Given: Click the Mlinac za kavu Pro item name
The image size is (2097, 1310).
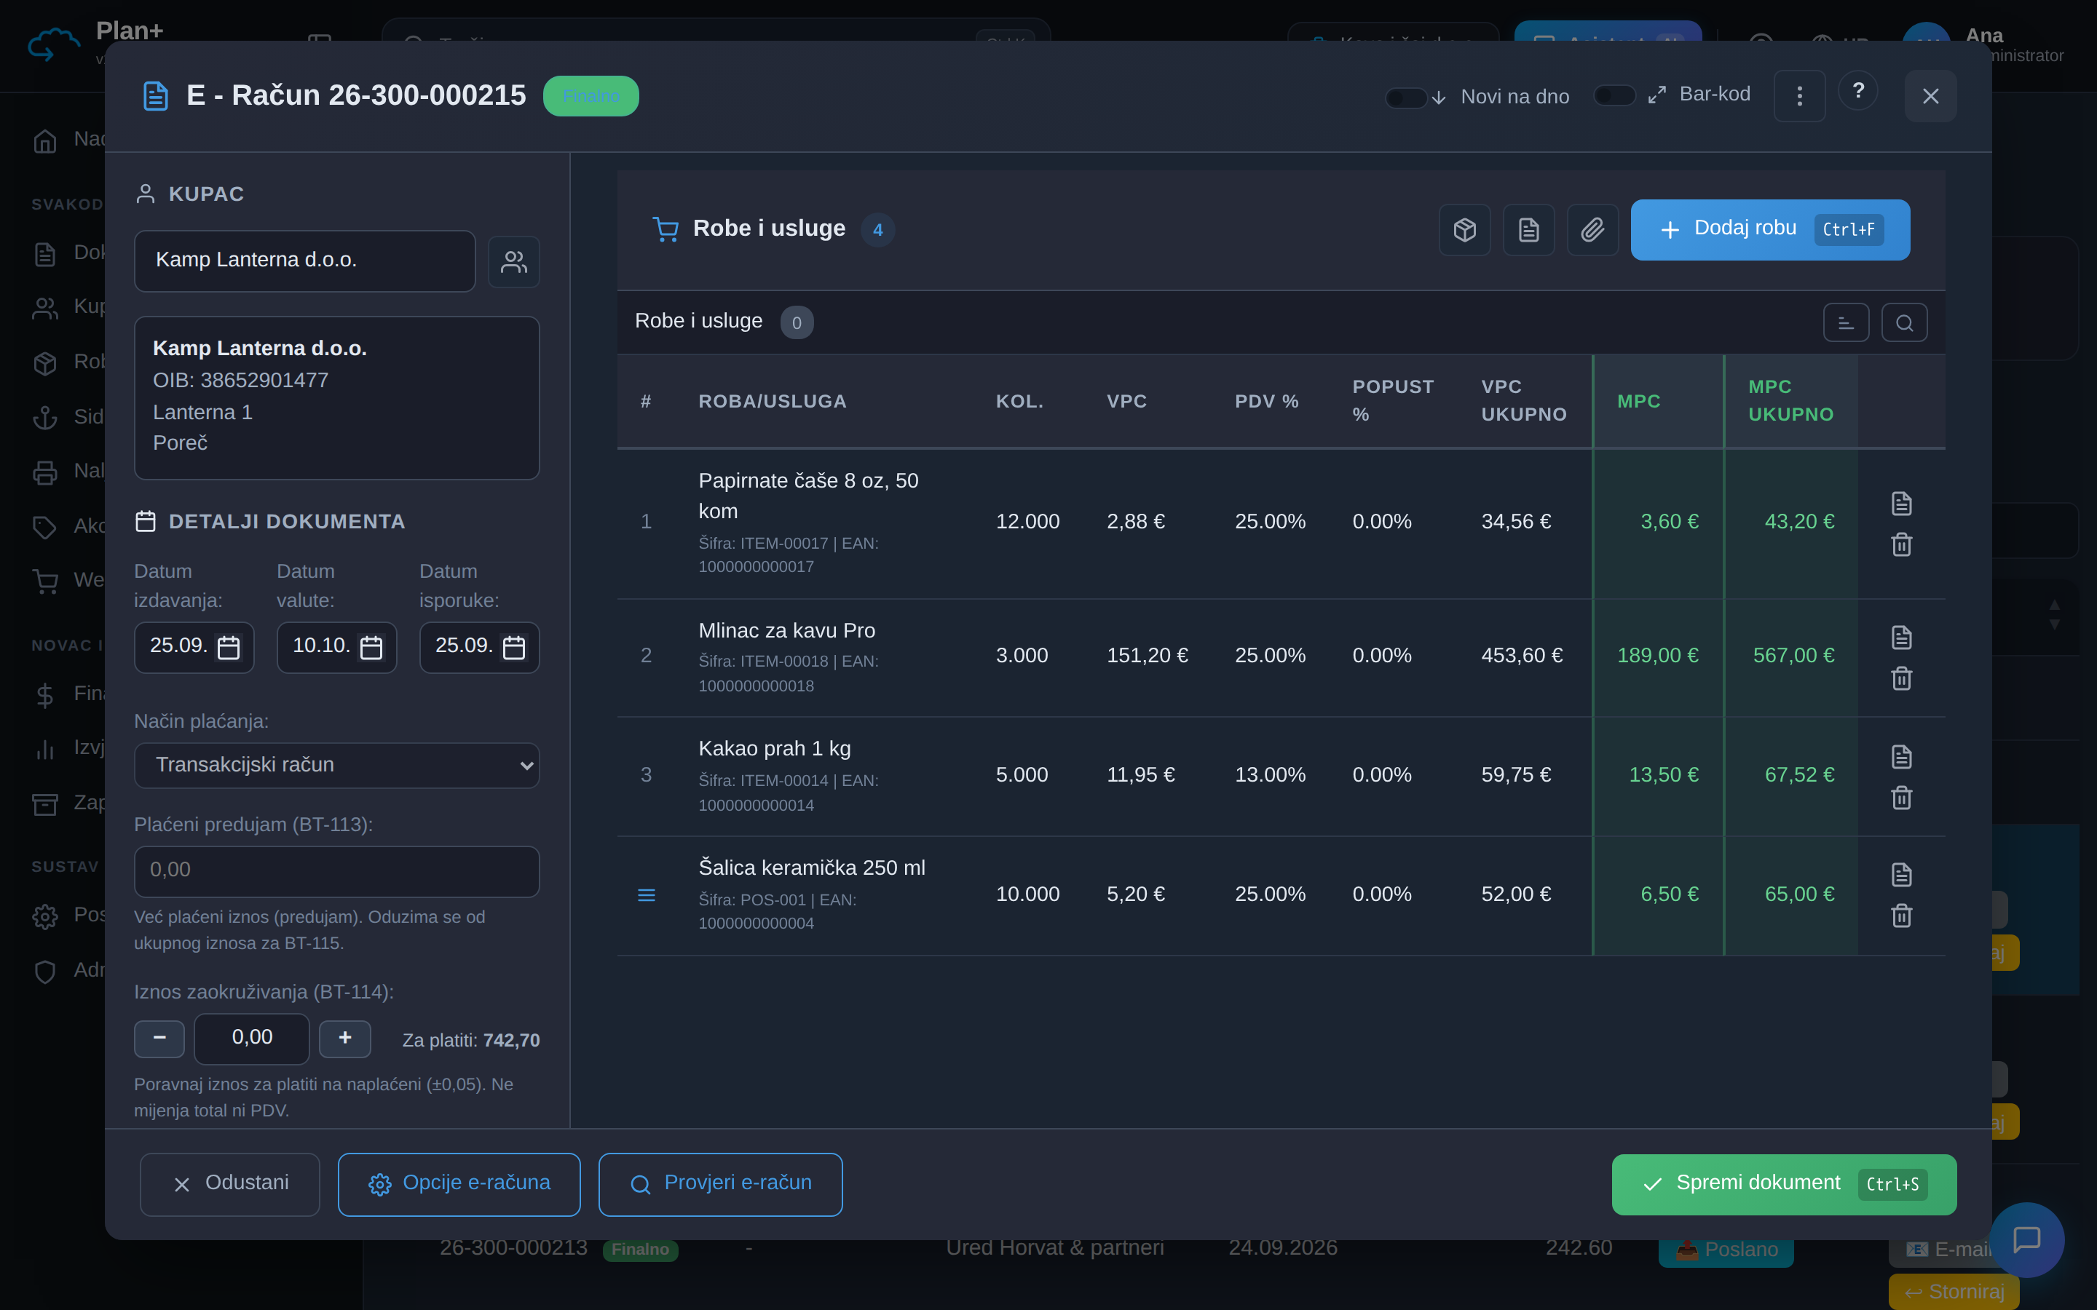Looking at the screenshot, I should pyautogui.click(x=786, y=631).
